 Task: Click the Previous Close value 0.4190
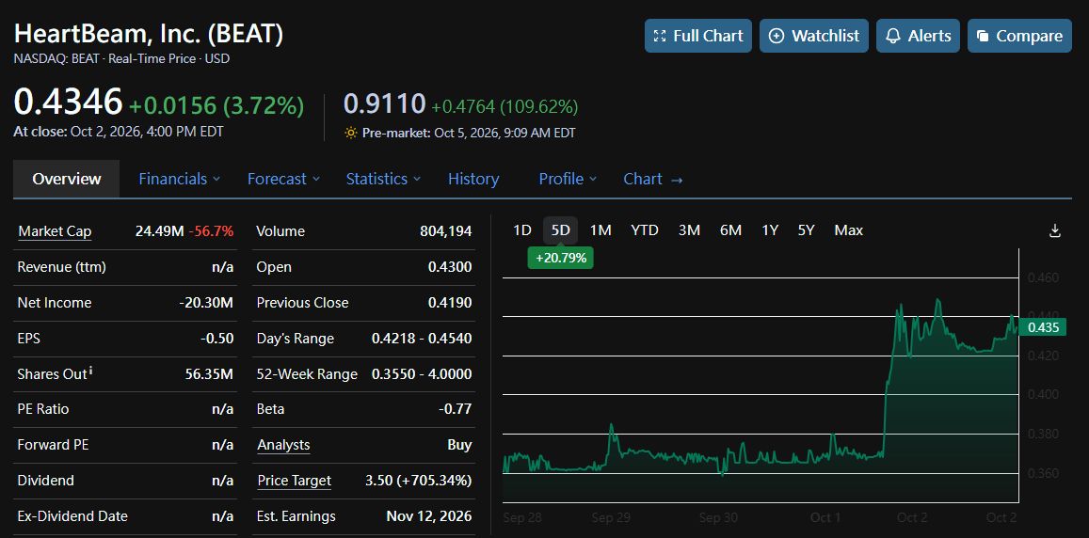[450, 303]
